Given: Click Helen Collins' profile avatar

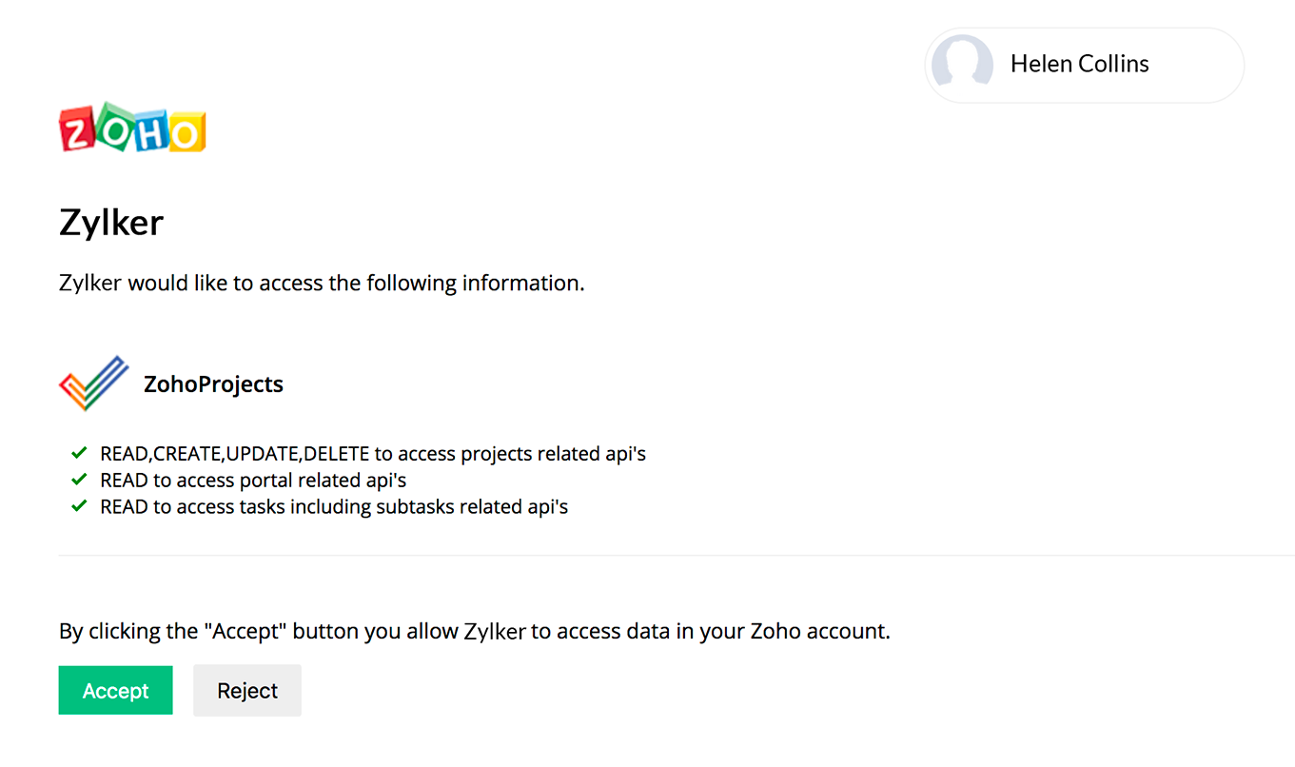Looking at the screenshot, I should tap(962, 65).
